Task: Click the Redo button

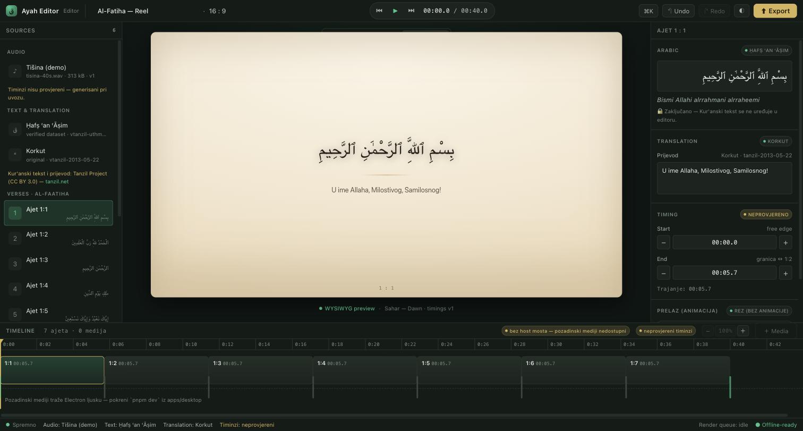Action: click(714, 11)
